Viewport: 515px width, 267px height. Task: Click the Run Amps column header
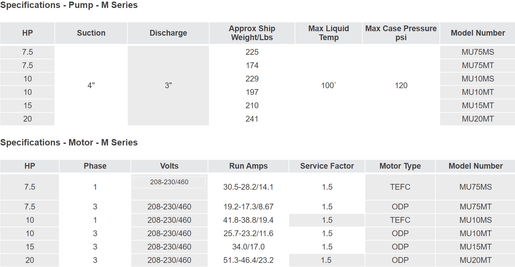[248, 166]
